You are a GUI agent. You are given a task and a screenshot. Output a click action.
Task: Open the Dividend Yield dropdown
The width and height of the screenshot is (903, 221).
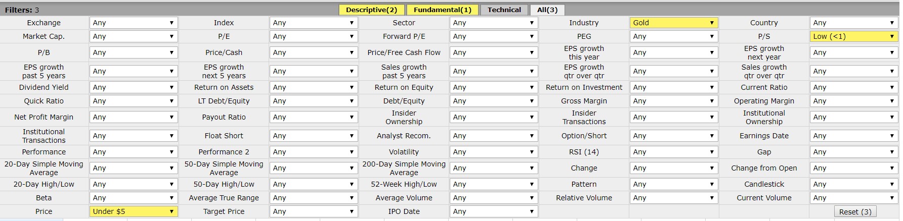click(x=133, y=87)
